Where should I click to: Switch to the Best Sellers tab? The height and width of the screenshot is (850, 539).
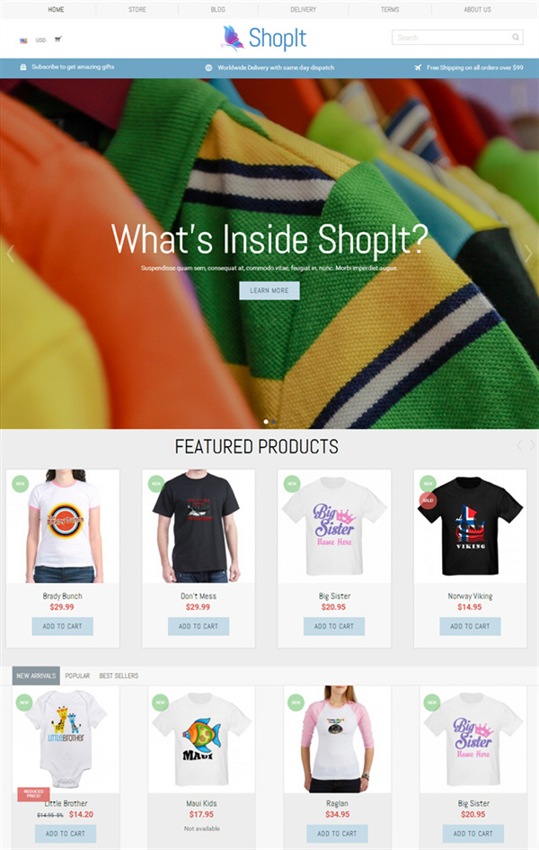(119, 676)
